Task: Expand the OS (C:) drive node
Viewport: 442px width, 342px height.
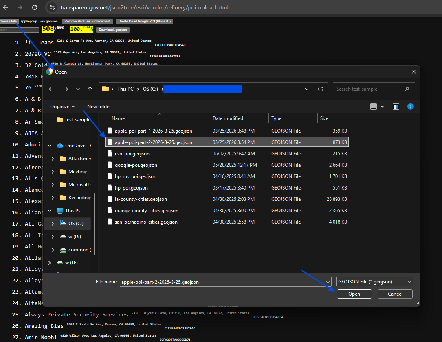Action: [x=53, y=224]
